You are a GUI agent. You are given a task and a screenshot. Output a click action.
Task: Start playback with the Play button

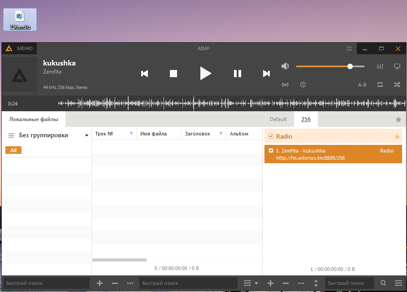point(206,74)
